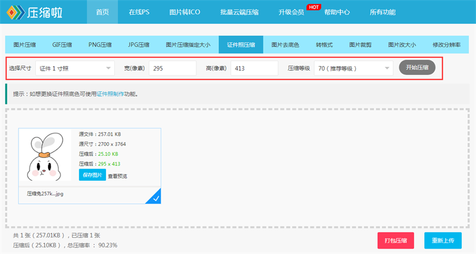Switch to 图片裁剪 tab
This screenshot has height=254, width=476.
(x=360, y=45)
